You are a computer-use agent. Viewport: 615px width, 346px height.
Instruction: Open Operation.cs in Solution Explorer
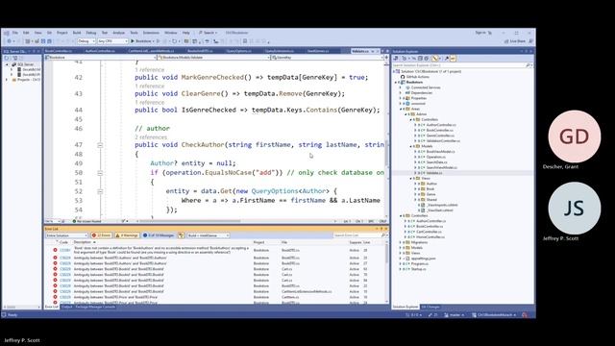(x=435, y=157)
